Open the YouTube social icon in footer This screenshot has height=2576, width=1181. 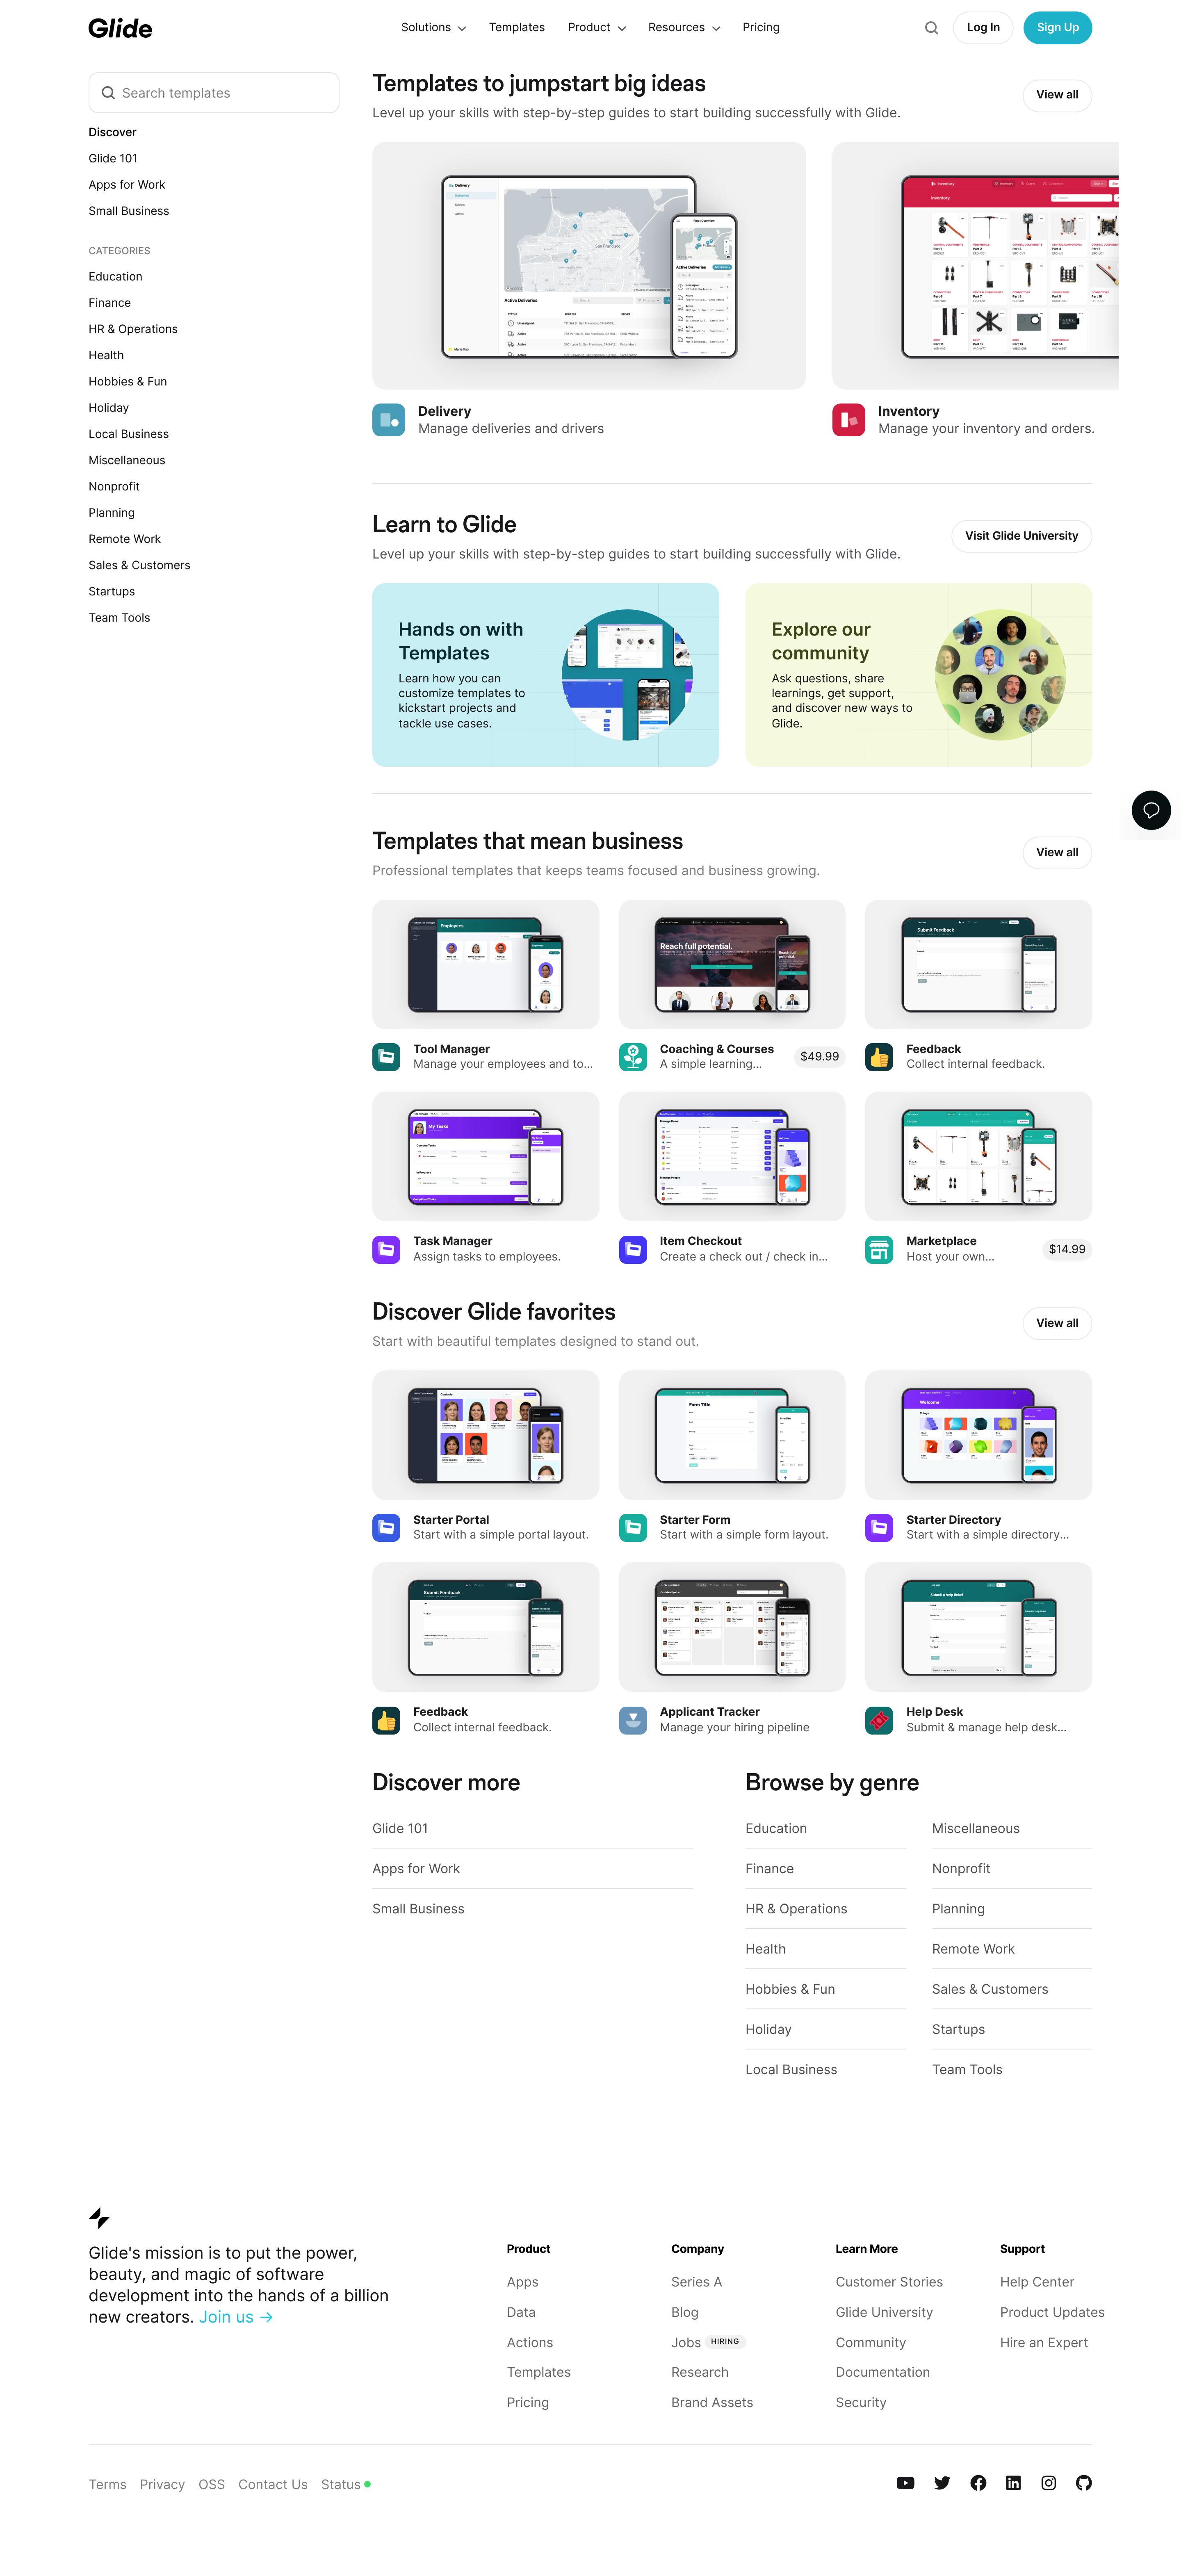point(905,2483)
